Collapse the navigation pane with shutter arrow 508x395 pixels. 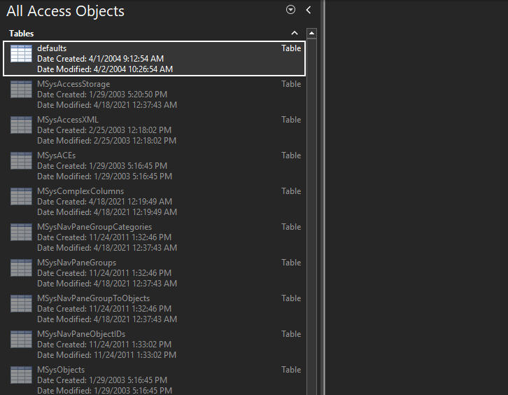click(x=309, y=10)
